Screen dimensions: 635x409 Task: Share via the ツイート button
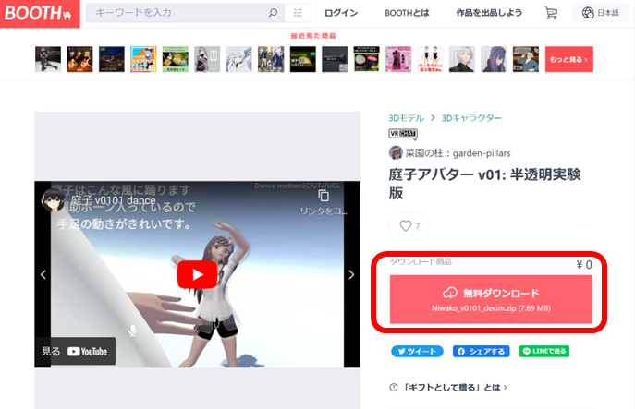click(x=418, y=352)
